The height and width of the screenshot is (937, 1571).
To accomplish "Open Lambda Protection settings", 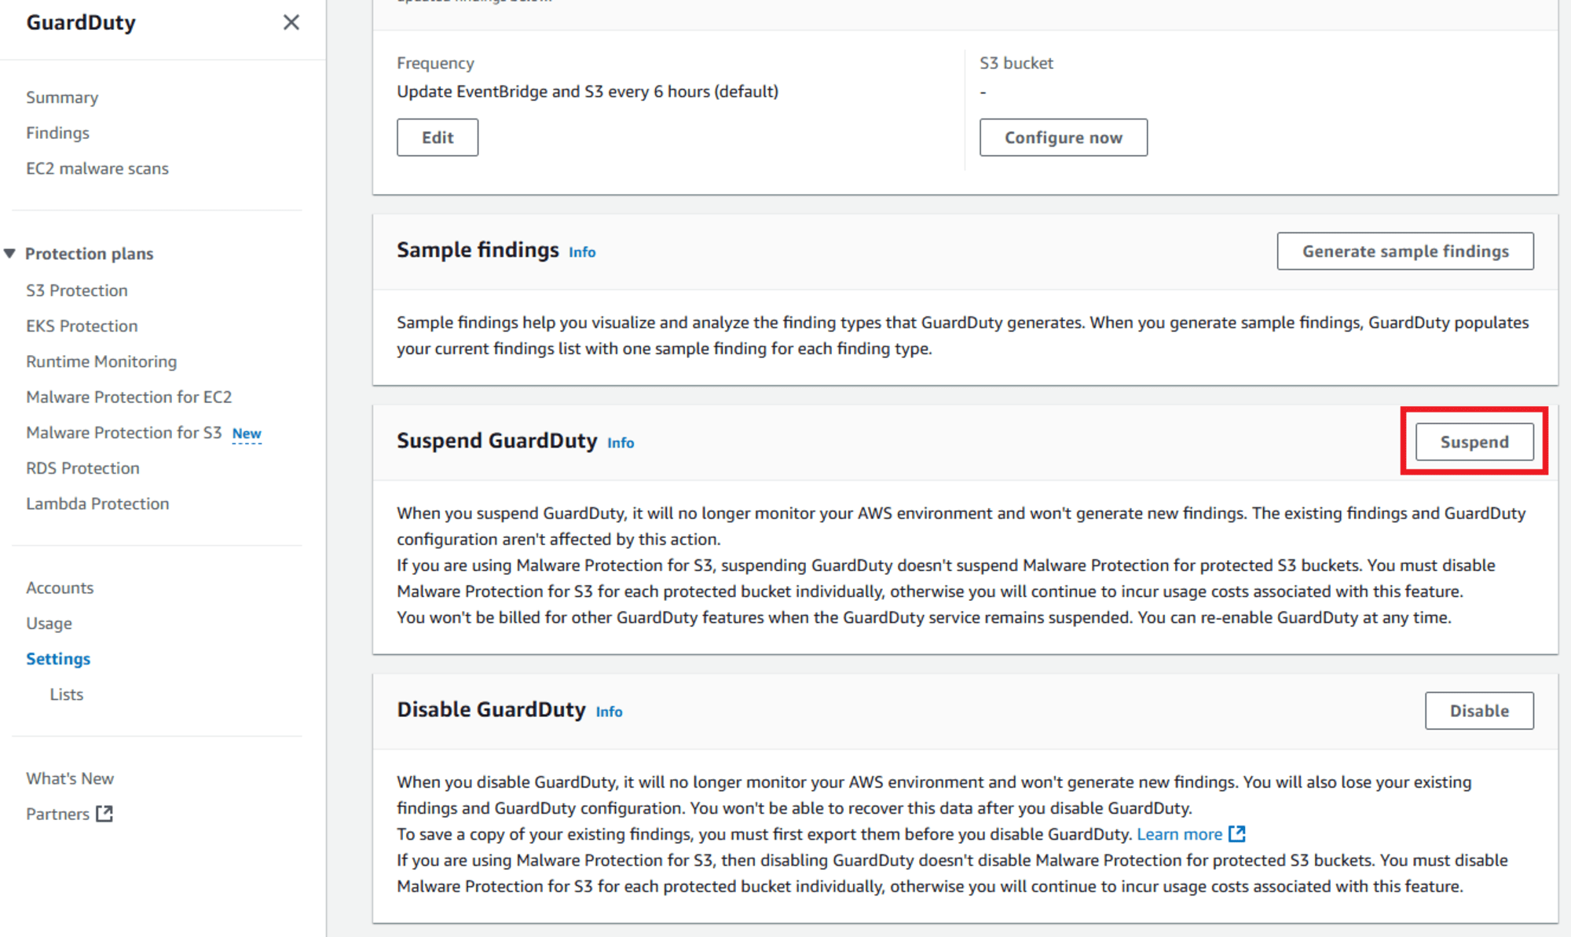I will tap(97, 503).
